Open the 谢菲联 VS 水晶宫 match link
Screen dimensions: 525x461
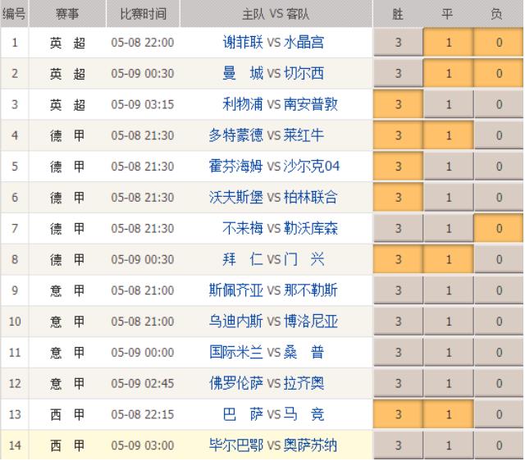pyautogui.click(x=273, y=42)
